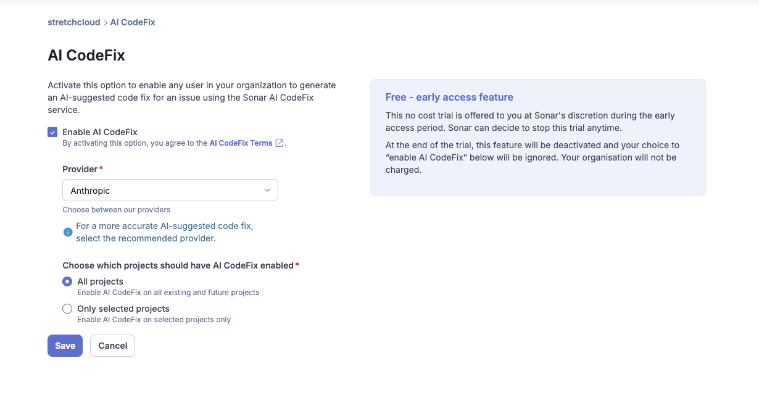The image size is (759, 400).
Task: Select the Only selected projects option
Action: pos(67,308)
